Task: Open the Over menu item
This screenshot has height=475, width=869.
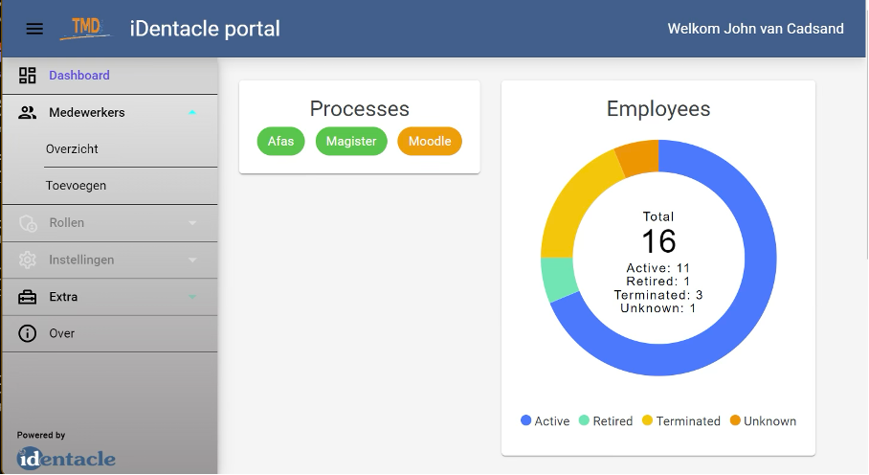Action: [x=110, y=333]
